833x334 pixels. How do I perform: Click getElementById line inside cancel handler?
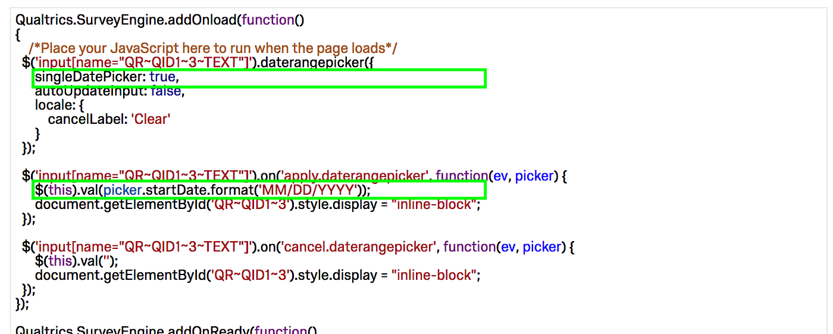[258, 275]
